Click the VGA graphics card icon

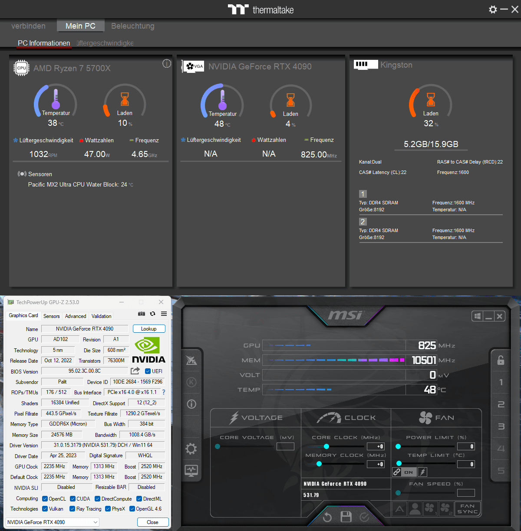point(193,66)
